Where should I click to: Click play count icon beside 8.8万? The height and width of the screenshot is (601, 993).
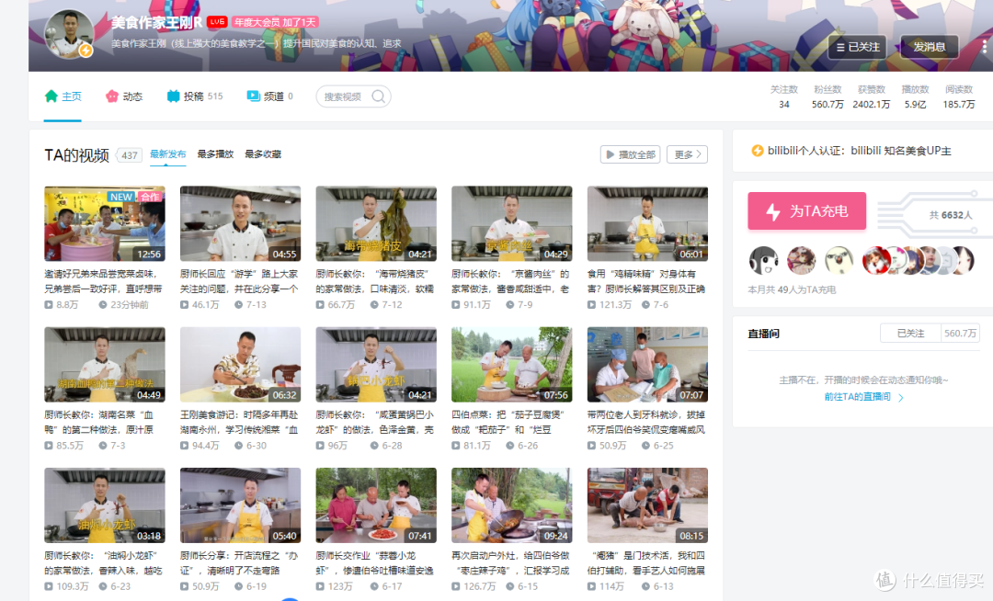pos(49,304)
